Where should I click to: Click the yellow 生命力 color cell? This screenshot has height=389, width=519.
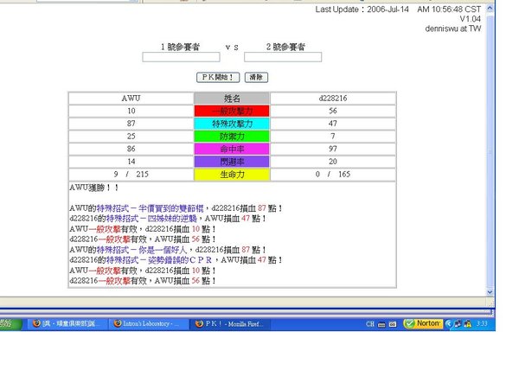[232, 175]
